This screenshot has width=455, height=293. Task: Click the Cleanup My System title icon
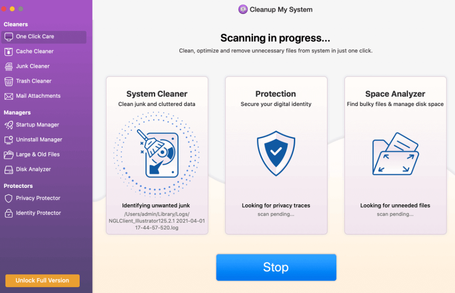[243, 9]
